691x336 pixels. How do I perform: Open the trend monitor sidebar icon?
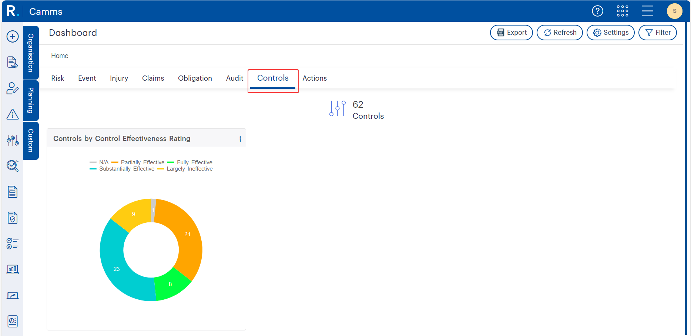coord(13,295)
